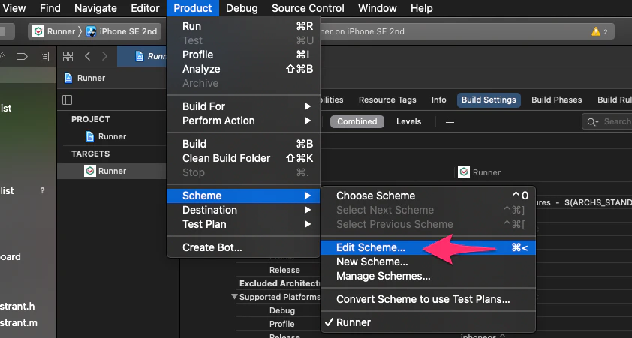Image resolution: width=632 pixels, height=338 pixels.
Task: Select Runner under PROJECT
Action: pyautogui.click(x=107, y=136)
